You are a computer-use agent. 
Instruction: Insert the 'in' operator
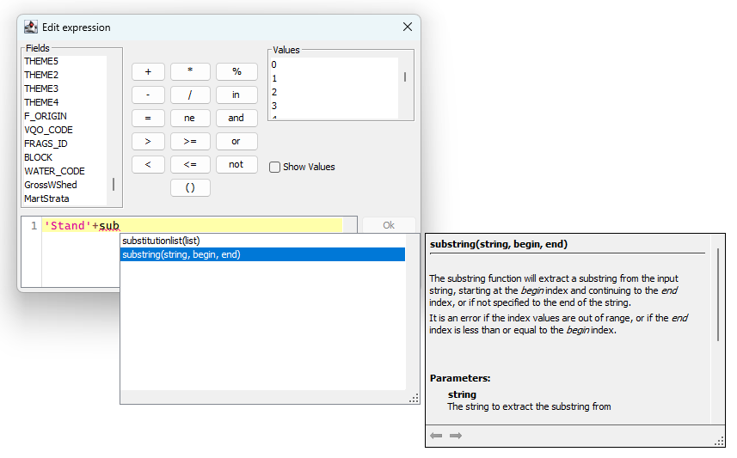pyautogui.click(x=236, y=95)
